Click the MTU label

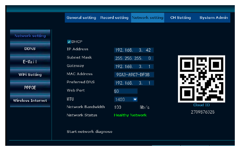click(70, 99)
